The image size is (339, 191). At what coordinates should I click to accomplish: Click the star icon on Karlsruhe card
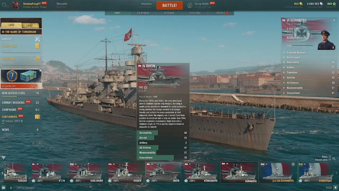pyautogui.click(x=72, y=181)
